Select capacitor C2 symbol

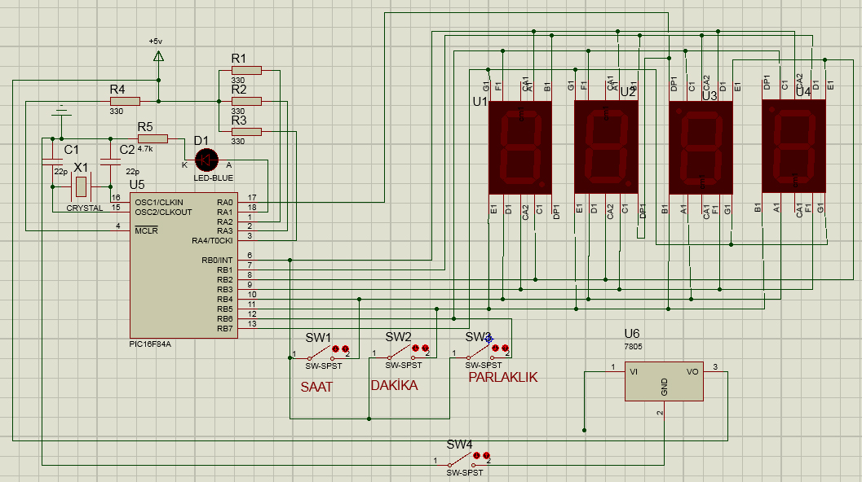[110, 162]
